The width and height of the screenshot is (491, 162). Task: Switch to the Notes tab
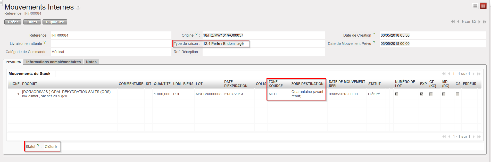click(91, 62)
